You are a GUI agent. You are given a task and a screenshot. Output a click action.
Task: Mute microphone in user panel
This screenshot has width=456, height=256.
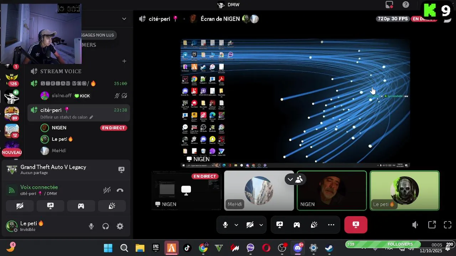(91, 226)
